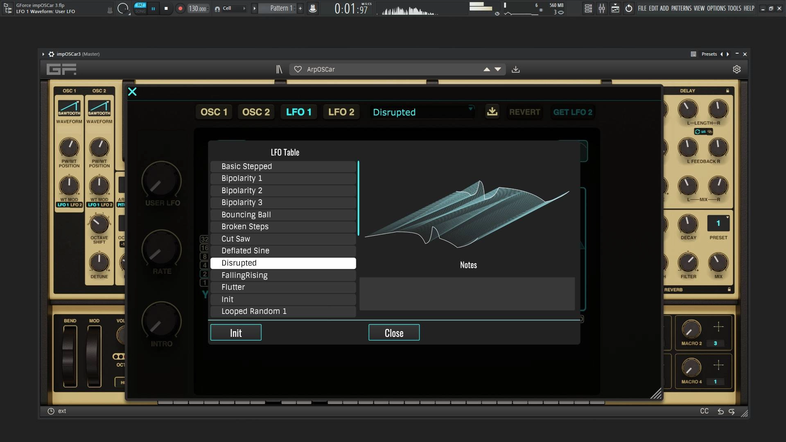Open the FILE menu
The height and width of the screenshot is (442, 786).
point(642,8)
